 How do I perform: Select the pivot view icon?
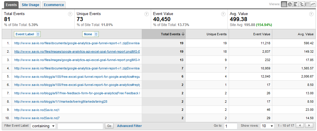[x=307, y=4]
